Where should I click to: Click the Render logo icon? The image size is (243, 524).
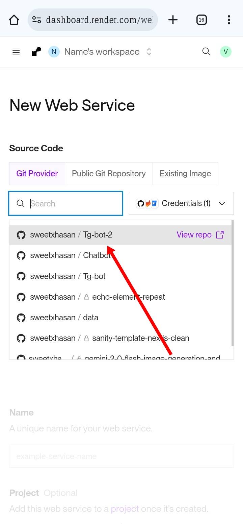[x=36, y=52]
